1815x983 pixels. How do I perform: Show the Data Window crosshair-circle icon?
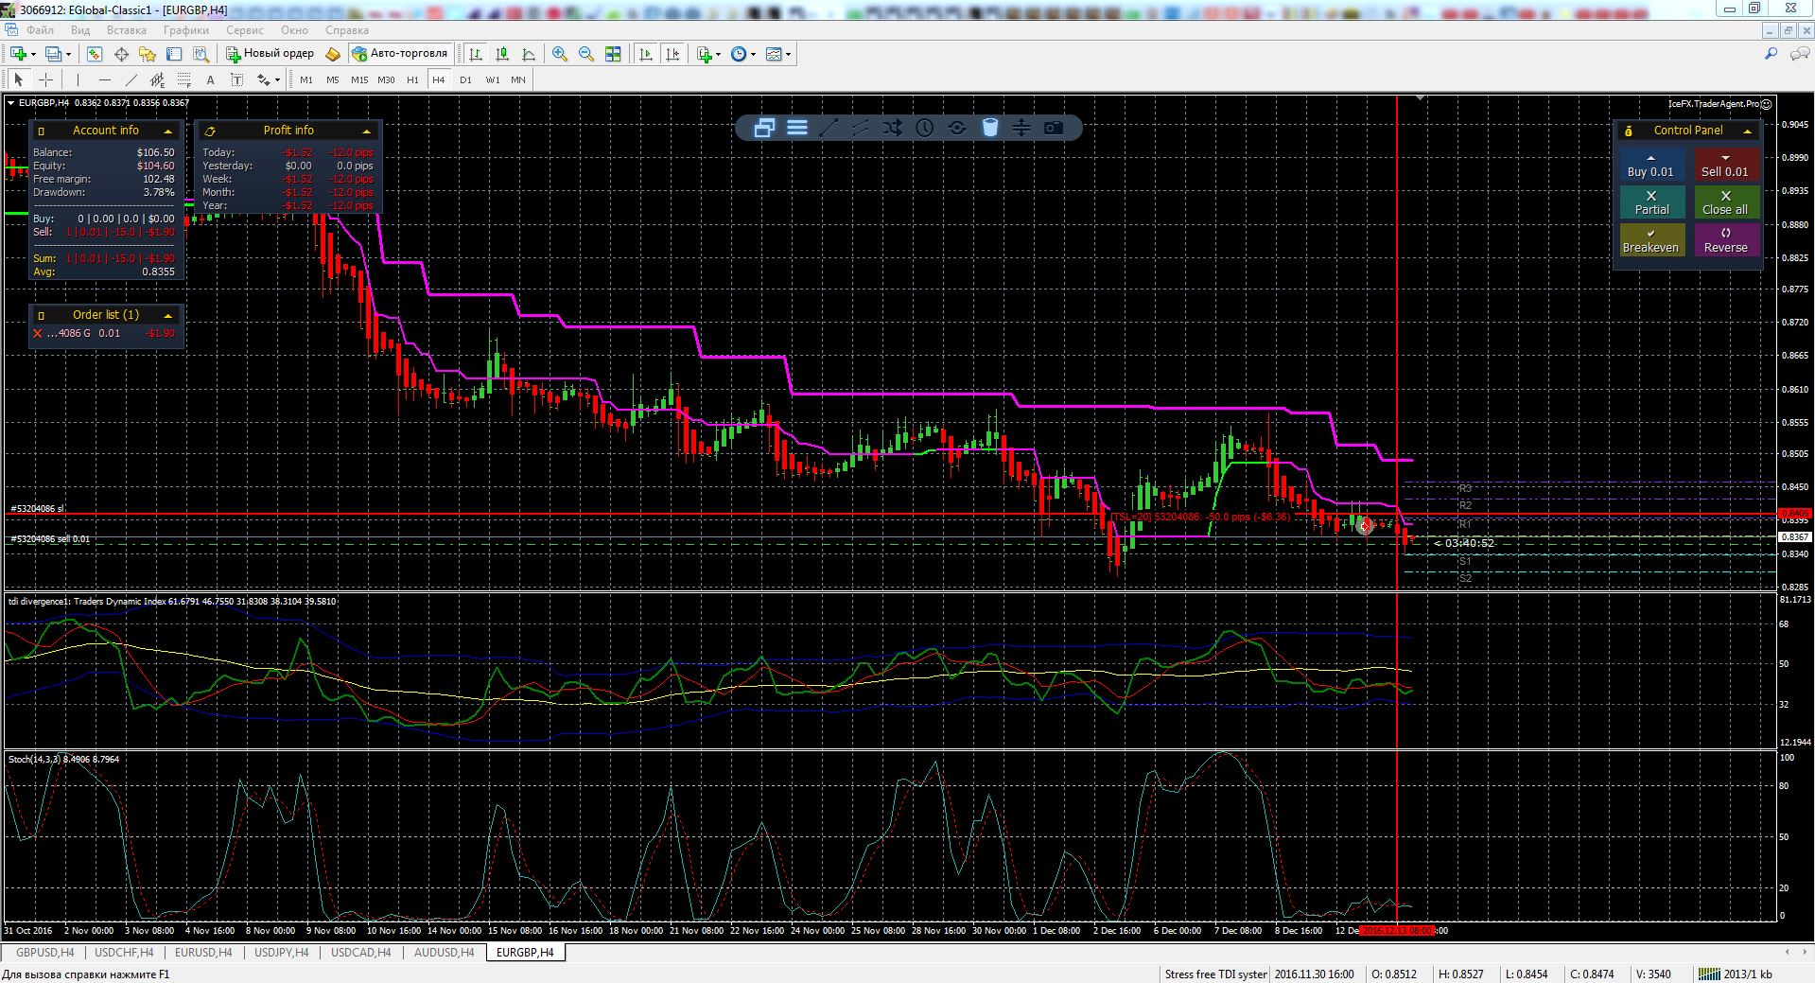[121, 54]
